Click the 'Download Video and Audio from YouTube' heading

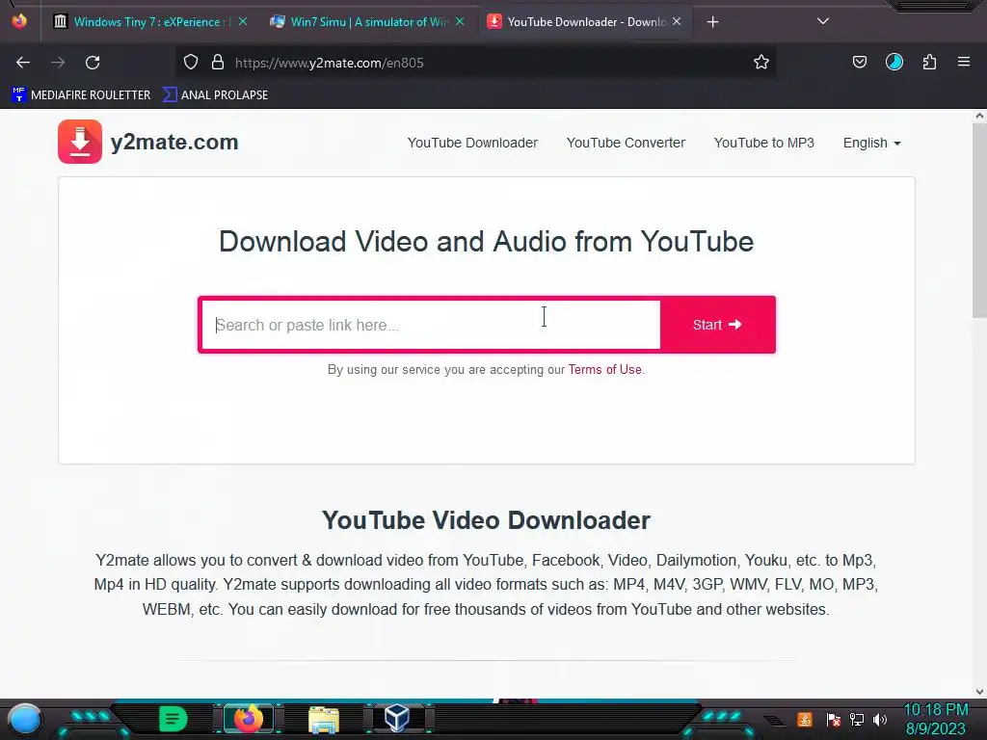pyautogui.click(x=486, y=242)
